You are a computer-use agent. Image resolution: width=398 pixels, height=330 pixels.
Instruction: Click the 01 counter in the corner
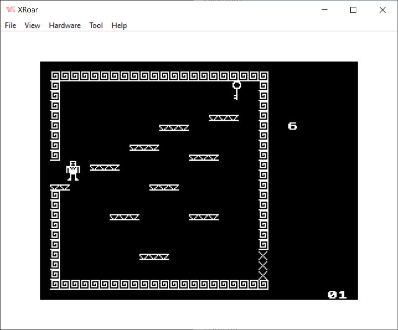[x=337, y=295]
